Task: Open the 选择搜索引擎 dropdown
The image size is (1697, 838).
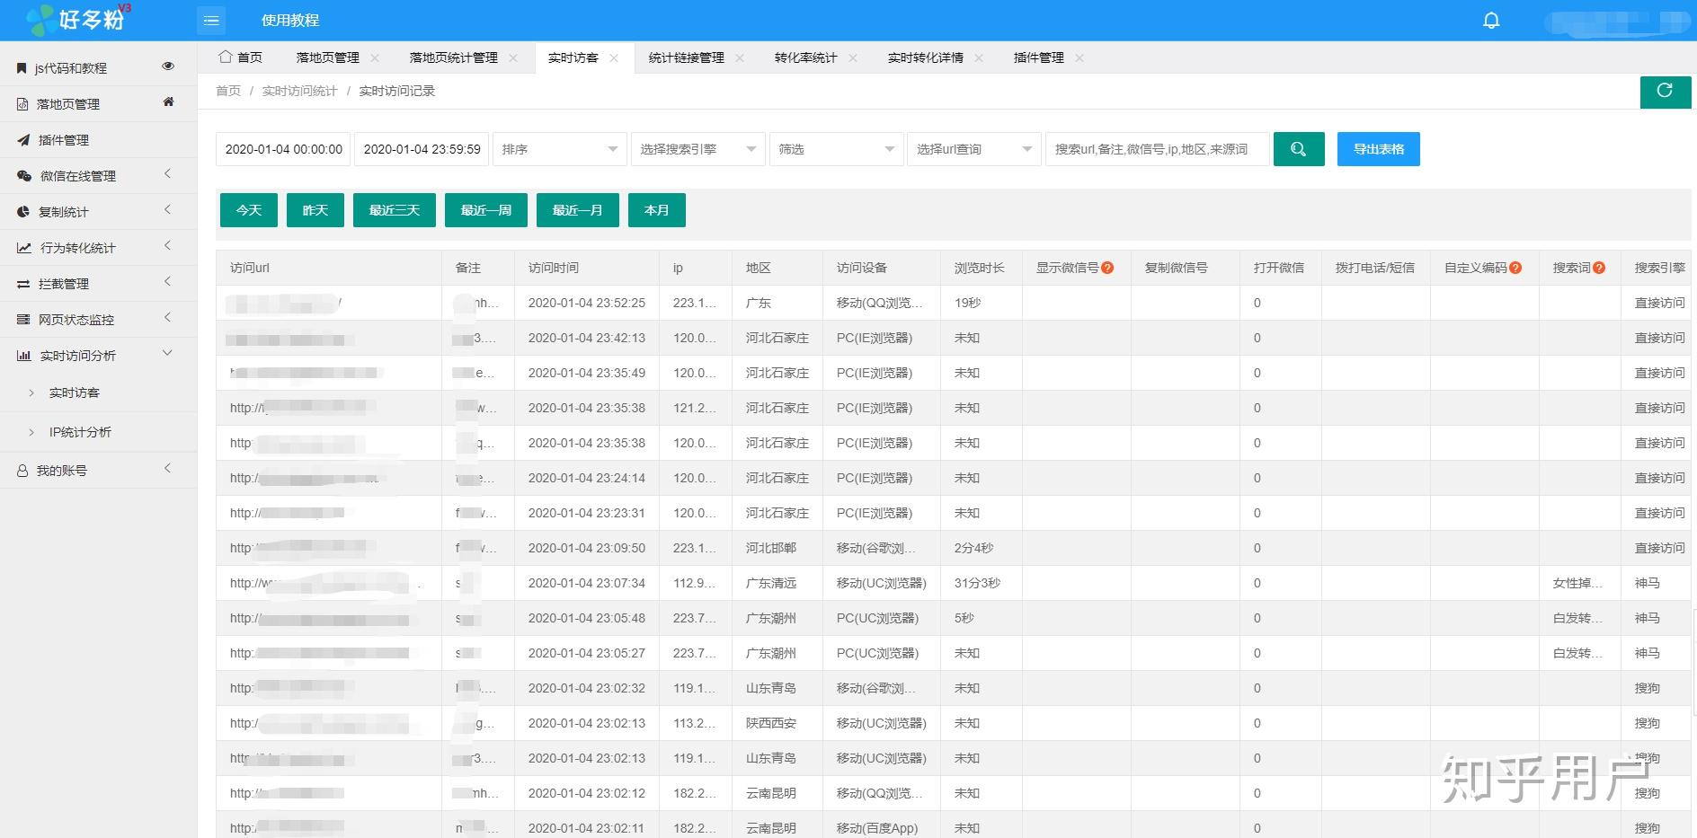Action: (697, 149)
